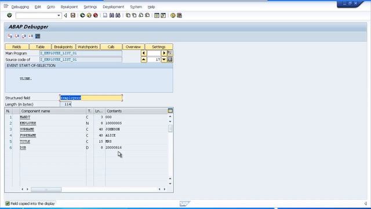
Task: Click the Last Page icon
Action: click(147, 16)
